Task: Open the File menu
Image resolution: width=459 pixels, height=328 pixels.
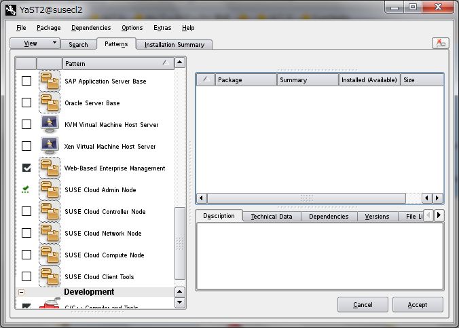Action: click(21, 28)
